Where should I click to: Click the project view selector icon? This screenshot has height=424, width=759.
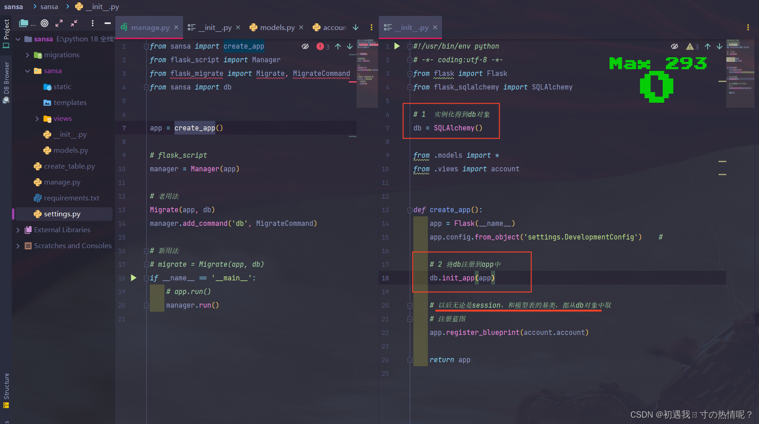point(27,23)
